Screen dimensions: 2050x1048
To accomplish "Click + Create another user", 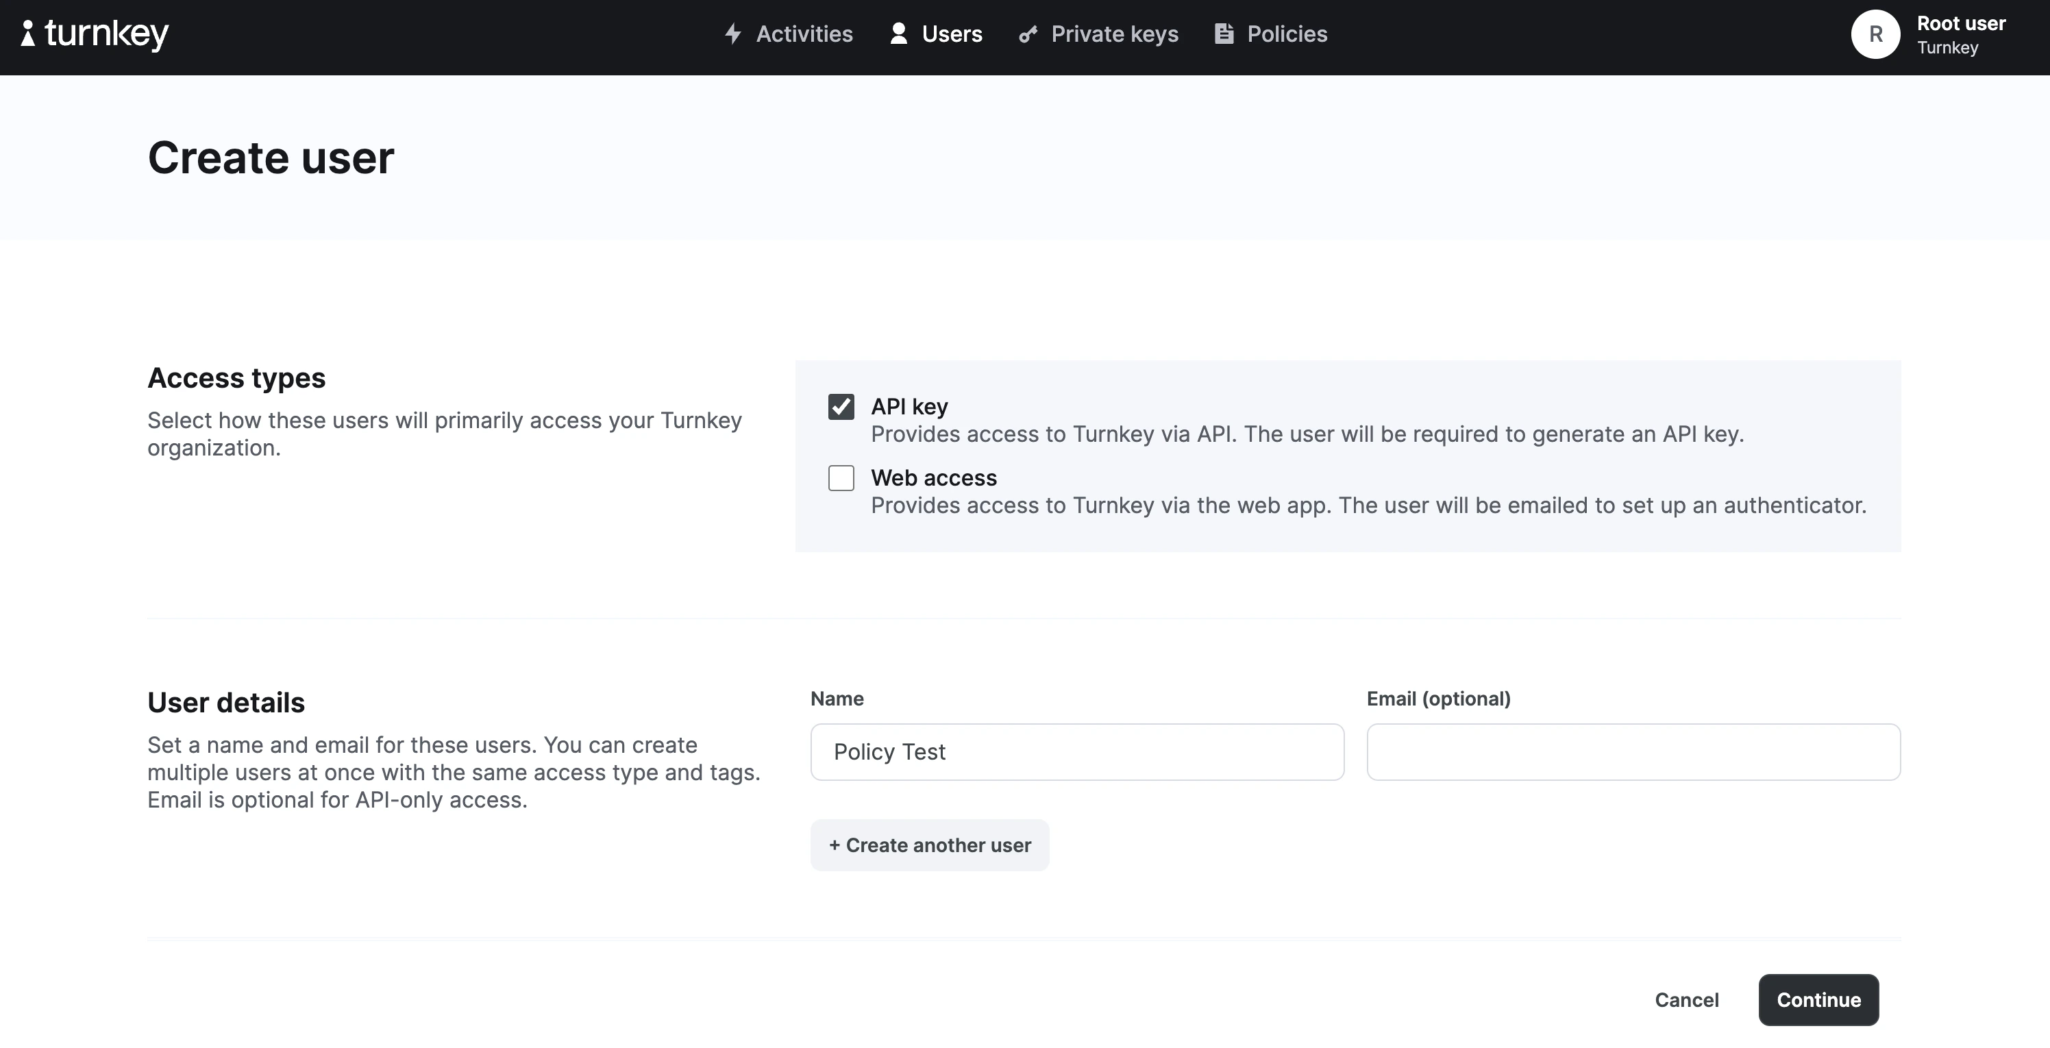I will (930, 845).
